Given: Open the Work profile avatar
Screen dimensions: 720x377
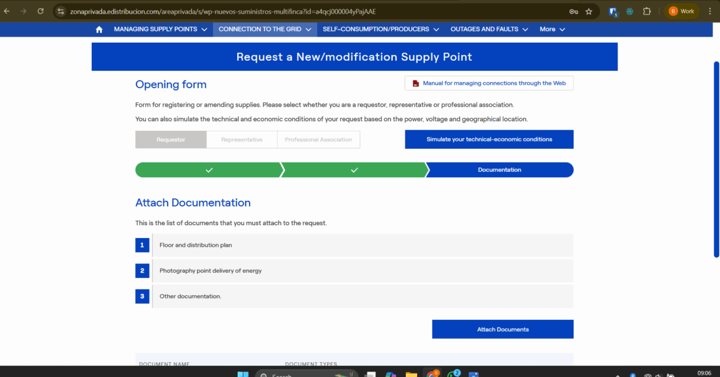Looking at the screenshot, I should click(x=682, y=11).
